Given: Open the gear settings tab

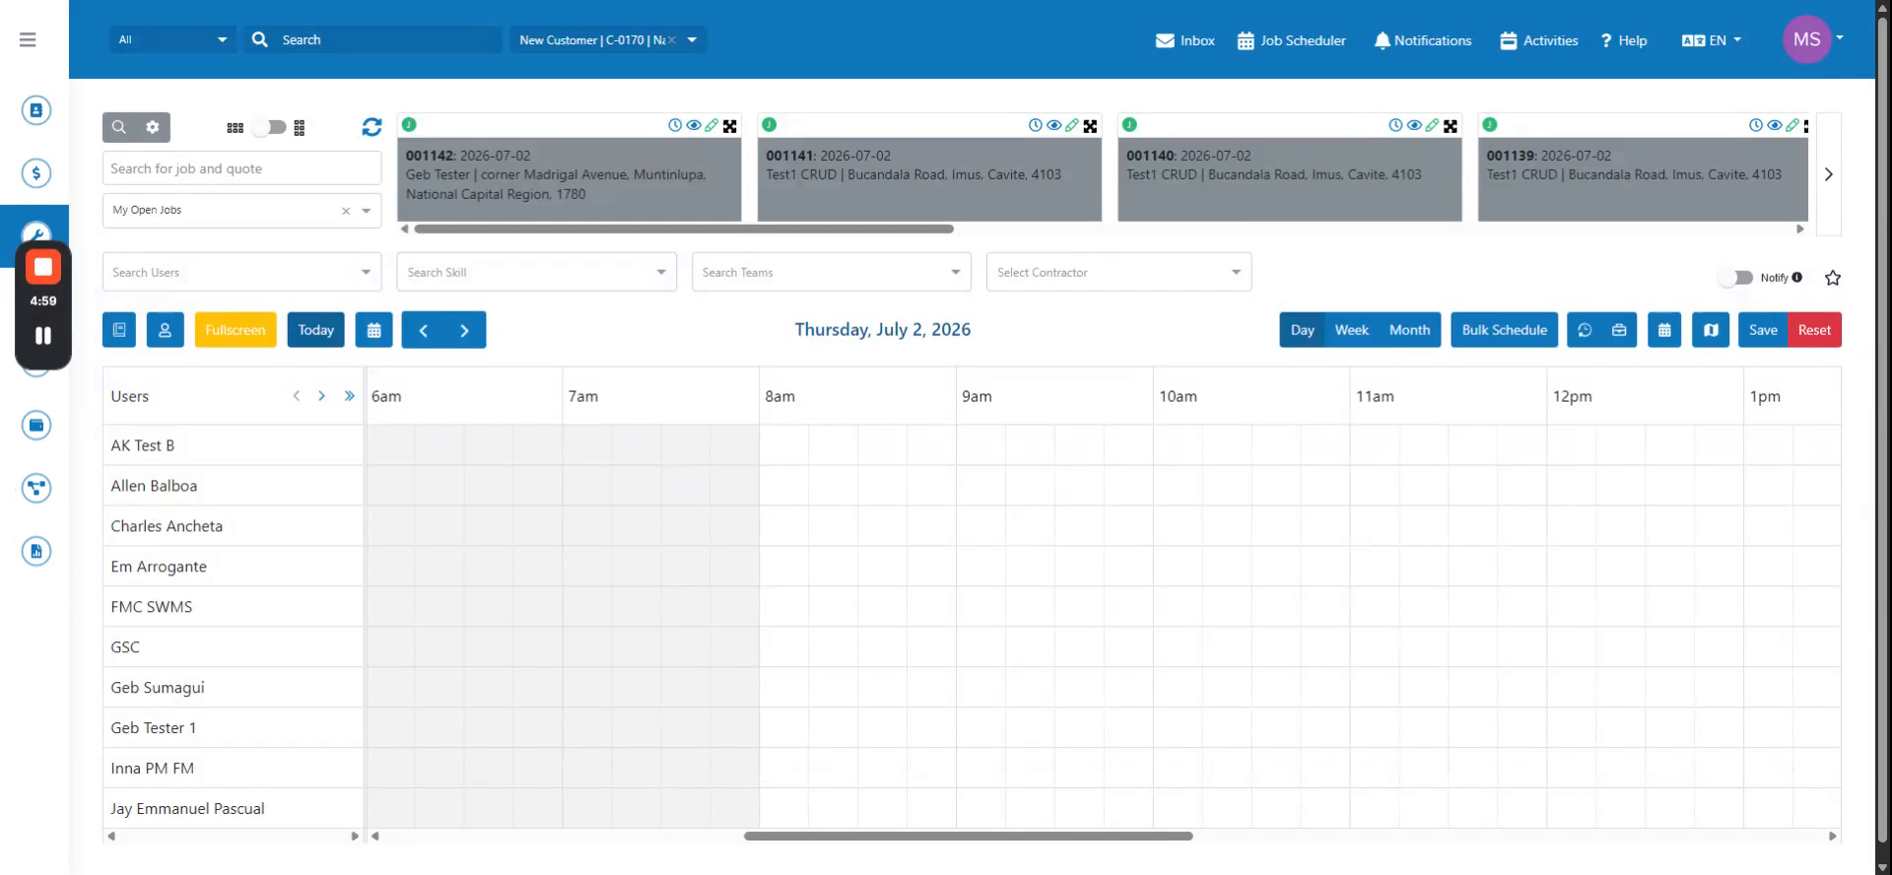Looking at the screenshot, I should (x=153, y=127).
